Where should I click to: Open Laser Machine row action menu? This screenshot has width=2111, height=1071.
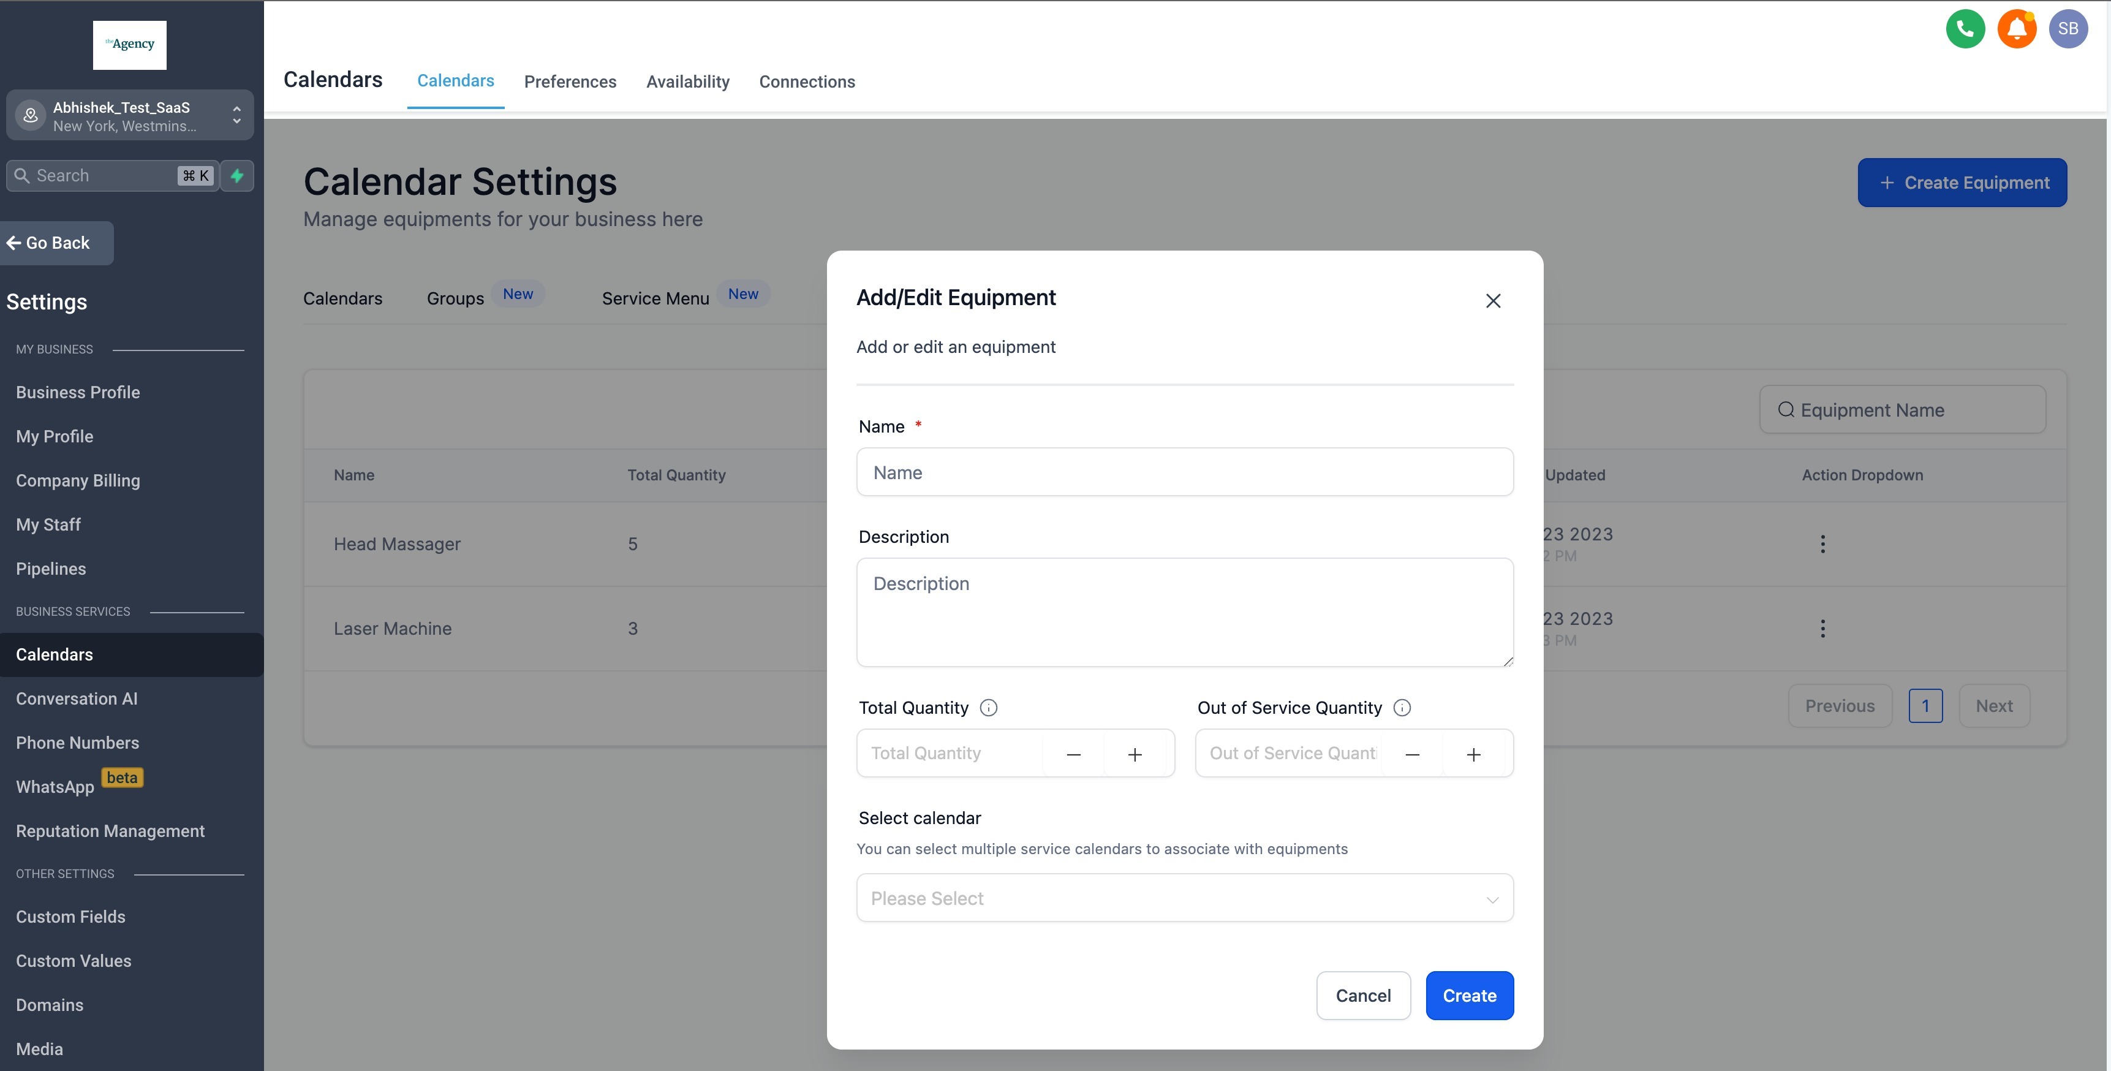pyautogui.click(x=1822, y=629)
